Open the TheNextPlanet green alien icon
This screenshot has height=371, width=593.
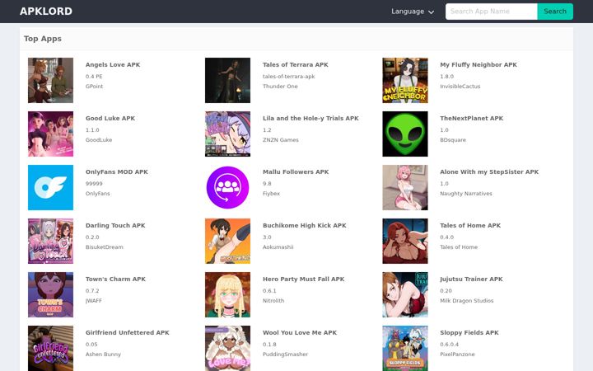coord(405,134)
